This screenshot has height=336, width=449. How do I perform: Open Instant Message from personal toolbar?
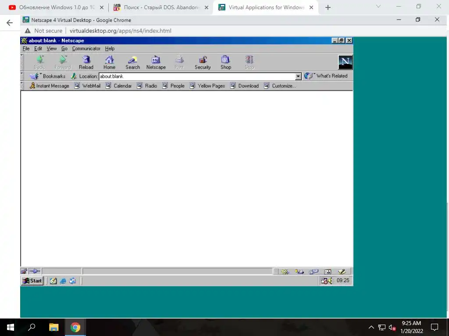tap(49, 86)
